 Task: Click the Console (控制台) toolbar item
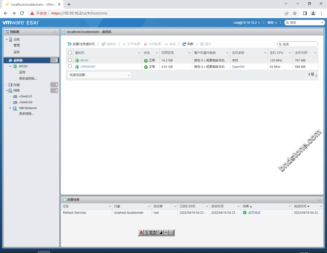pyautogui.click(x=109, y=44)
